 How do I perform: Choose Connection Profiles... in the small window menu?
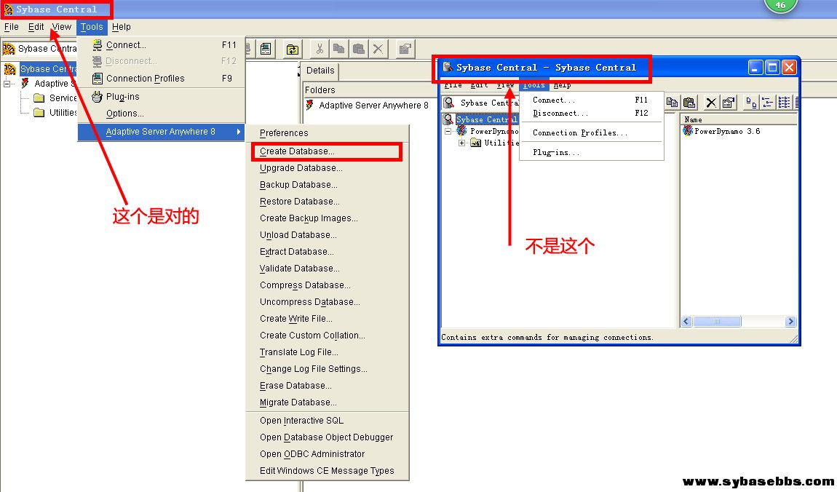[592, 133]
